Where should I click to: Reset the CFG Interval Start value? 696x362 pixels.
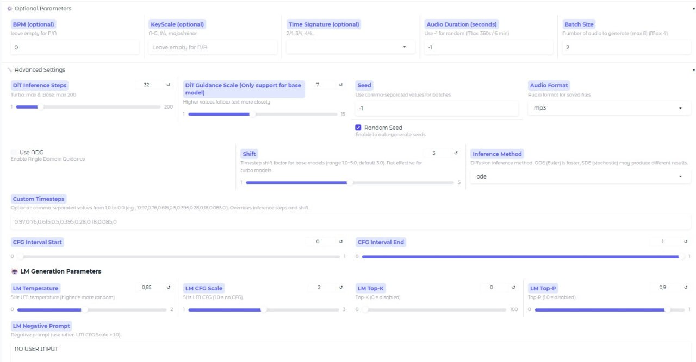click(x=341, y=242)
